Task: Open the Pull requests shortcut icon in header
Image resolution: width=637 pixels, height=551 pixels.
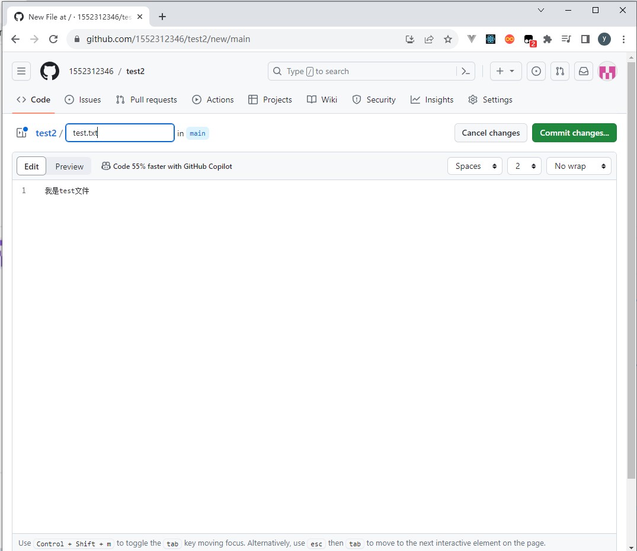Action: click(x=560, y=71)
